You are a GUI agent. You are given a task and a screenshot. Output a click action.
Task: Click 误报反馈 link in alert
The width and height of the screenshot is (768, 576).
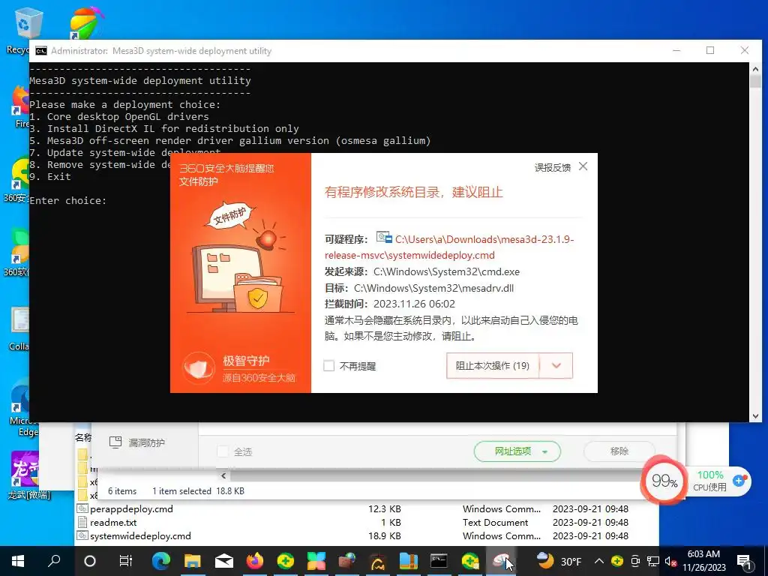pos(553,167)
